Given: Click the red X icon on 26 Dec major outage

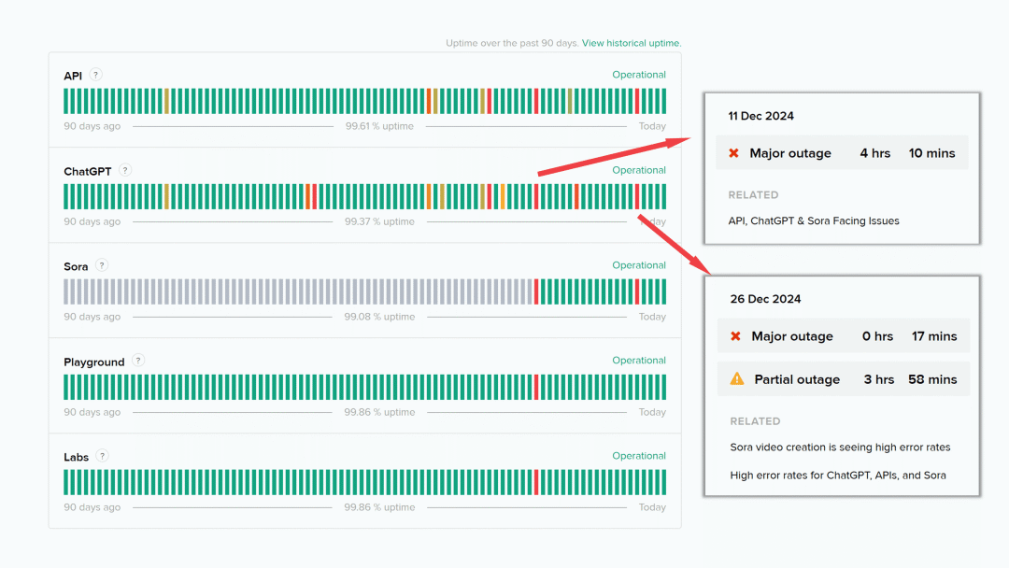Looking at the screenshot, I should (x=735, y=336).
